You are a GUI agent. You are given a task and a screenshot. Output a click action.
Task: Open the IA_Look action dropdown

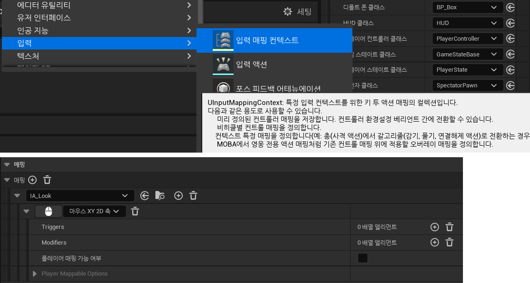(80, 196)
